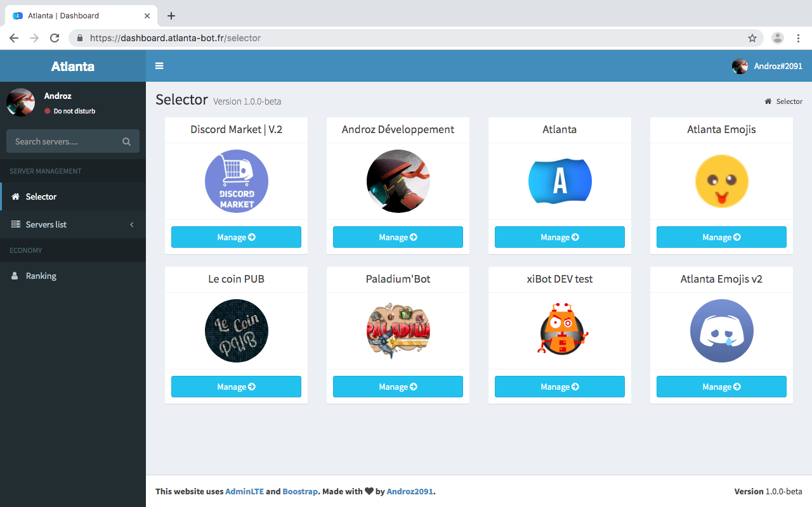Select the Atlanta Emojis v2 Discord icon
This screenshot has height=507, width=812.
[721, 331]
